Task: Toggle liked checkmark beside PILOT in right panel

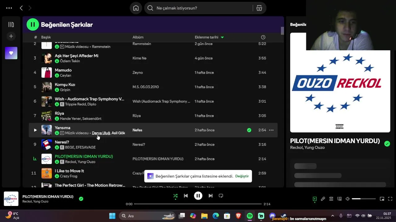Action: tap(387, 144)
